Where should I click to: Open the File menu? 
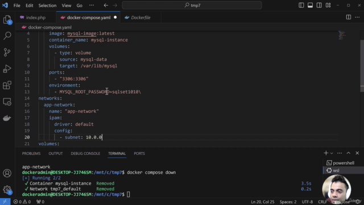coord(16,5)
